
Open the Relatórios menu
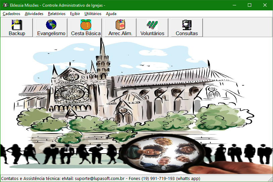[57, 14]
